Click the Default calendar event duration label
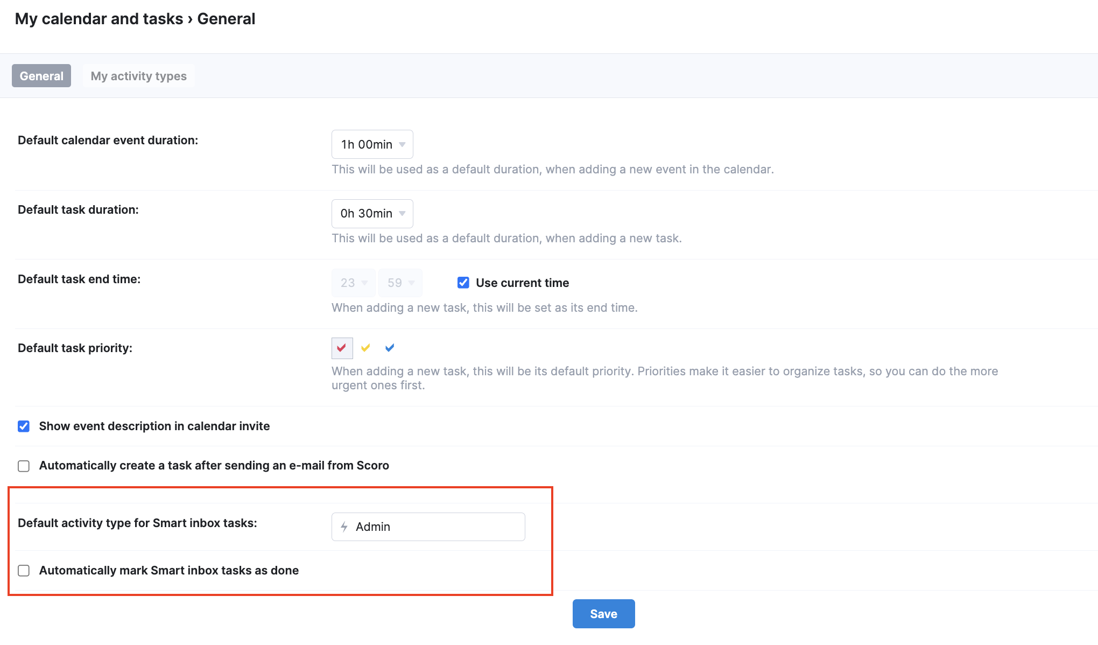Viewport: 1098px width, 645px height. (x=108, y=140)
